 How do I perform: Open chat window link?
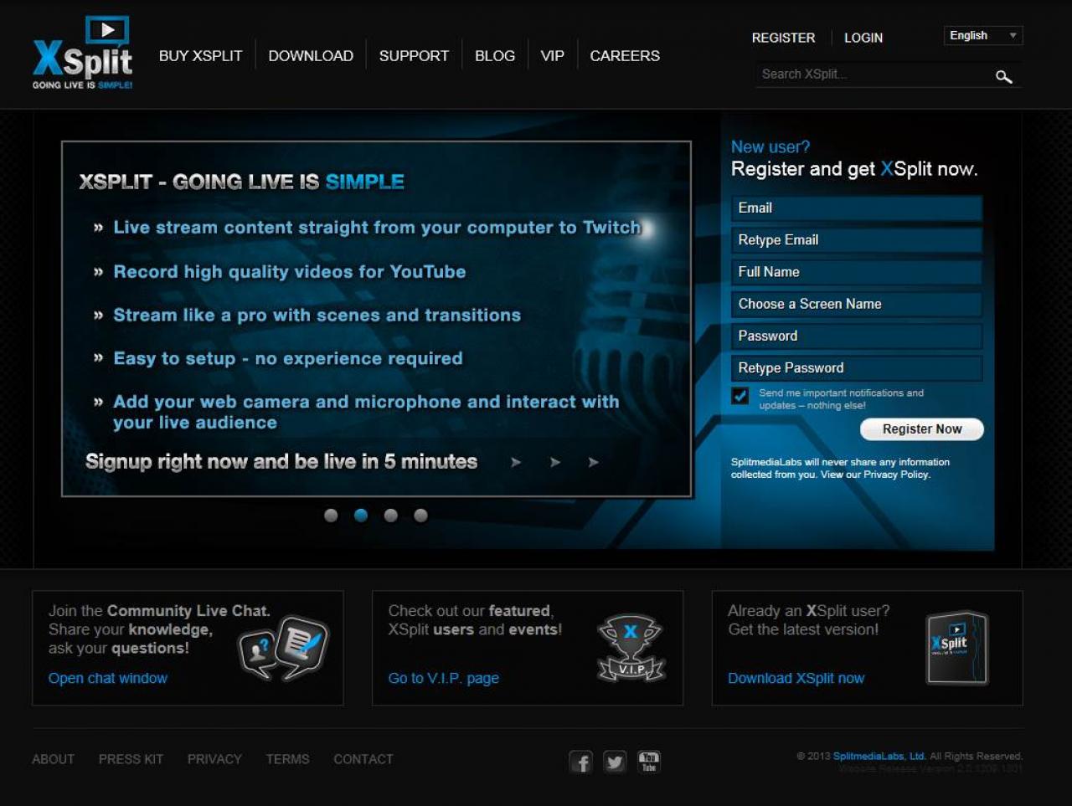point(108,678)
